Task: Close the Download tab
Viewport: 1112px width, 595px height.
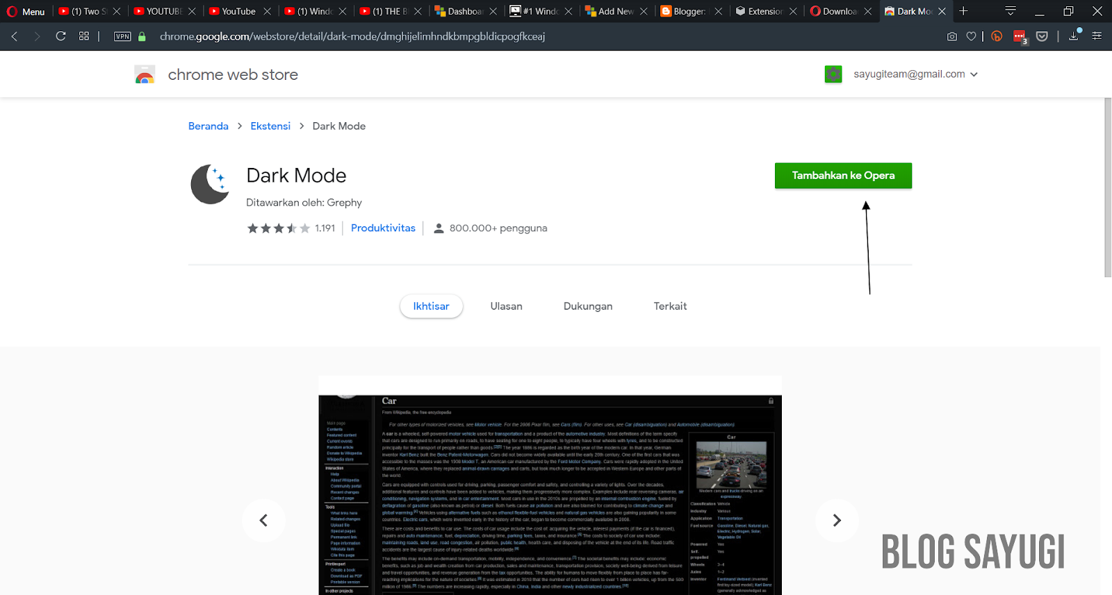Action: coord(868,11)
